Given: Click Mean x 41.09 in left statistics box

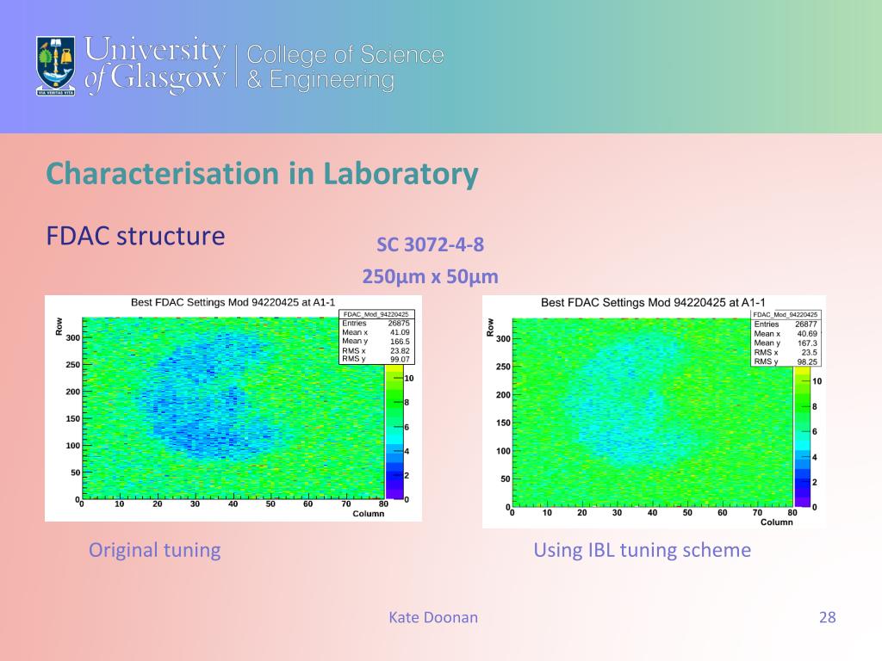Looking at the screenshot, I should tap(376, 332).
